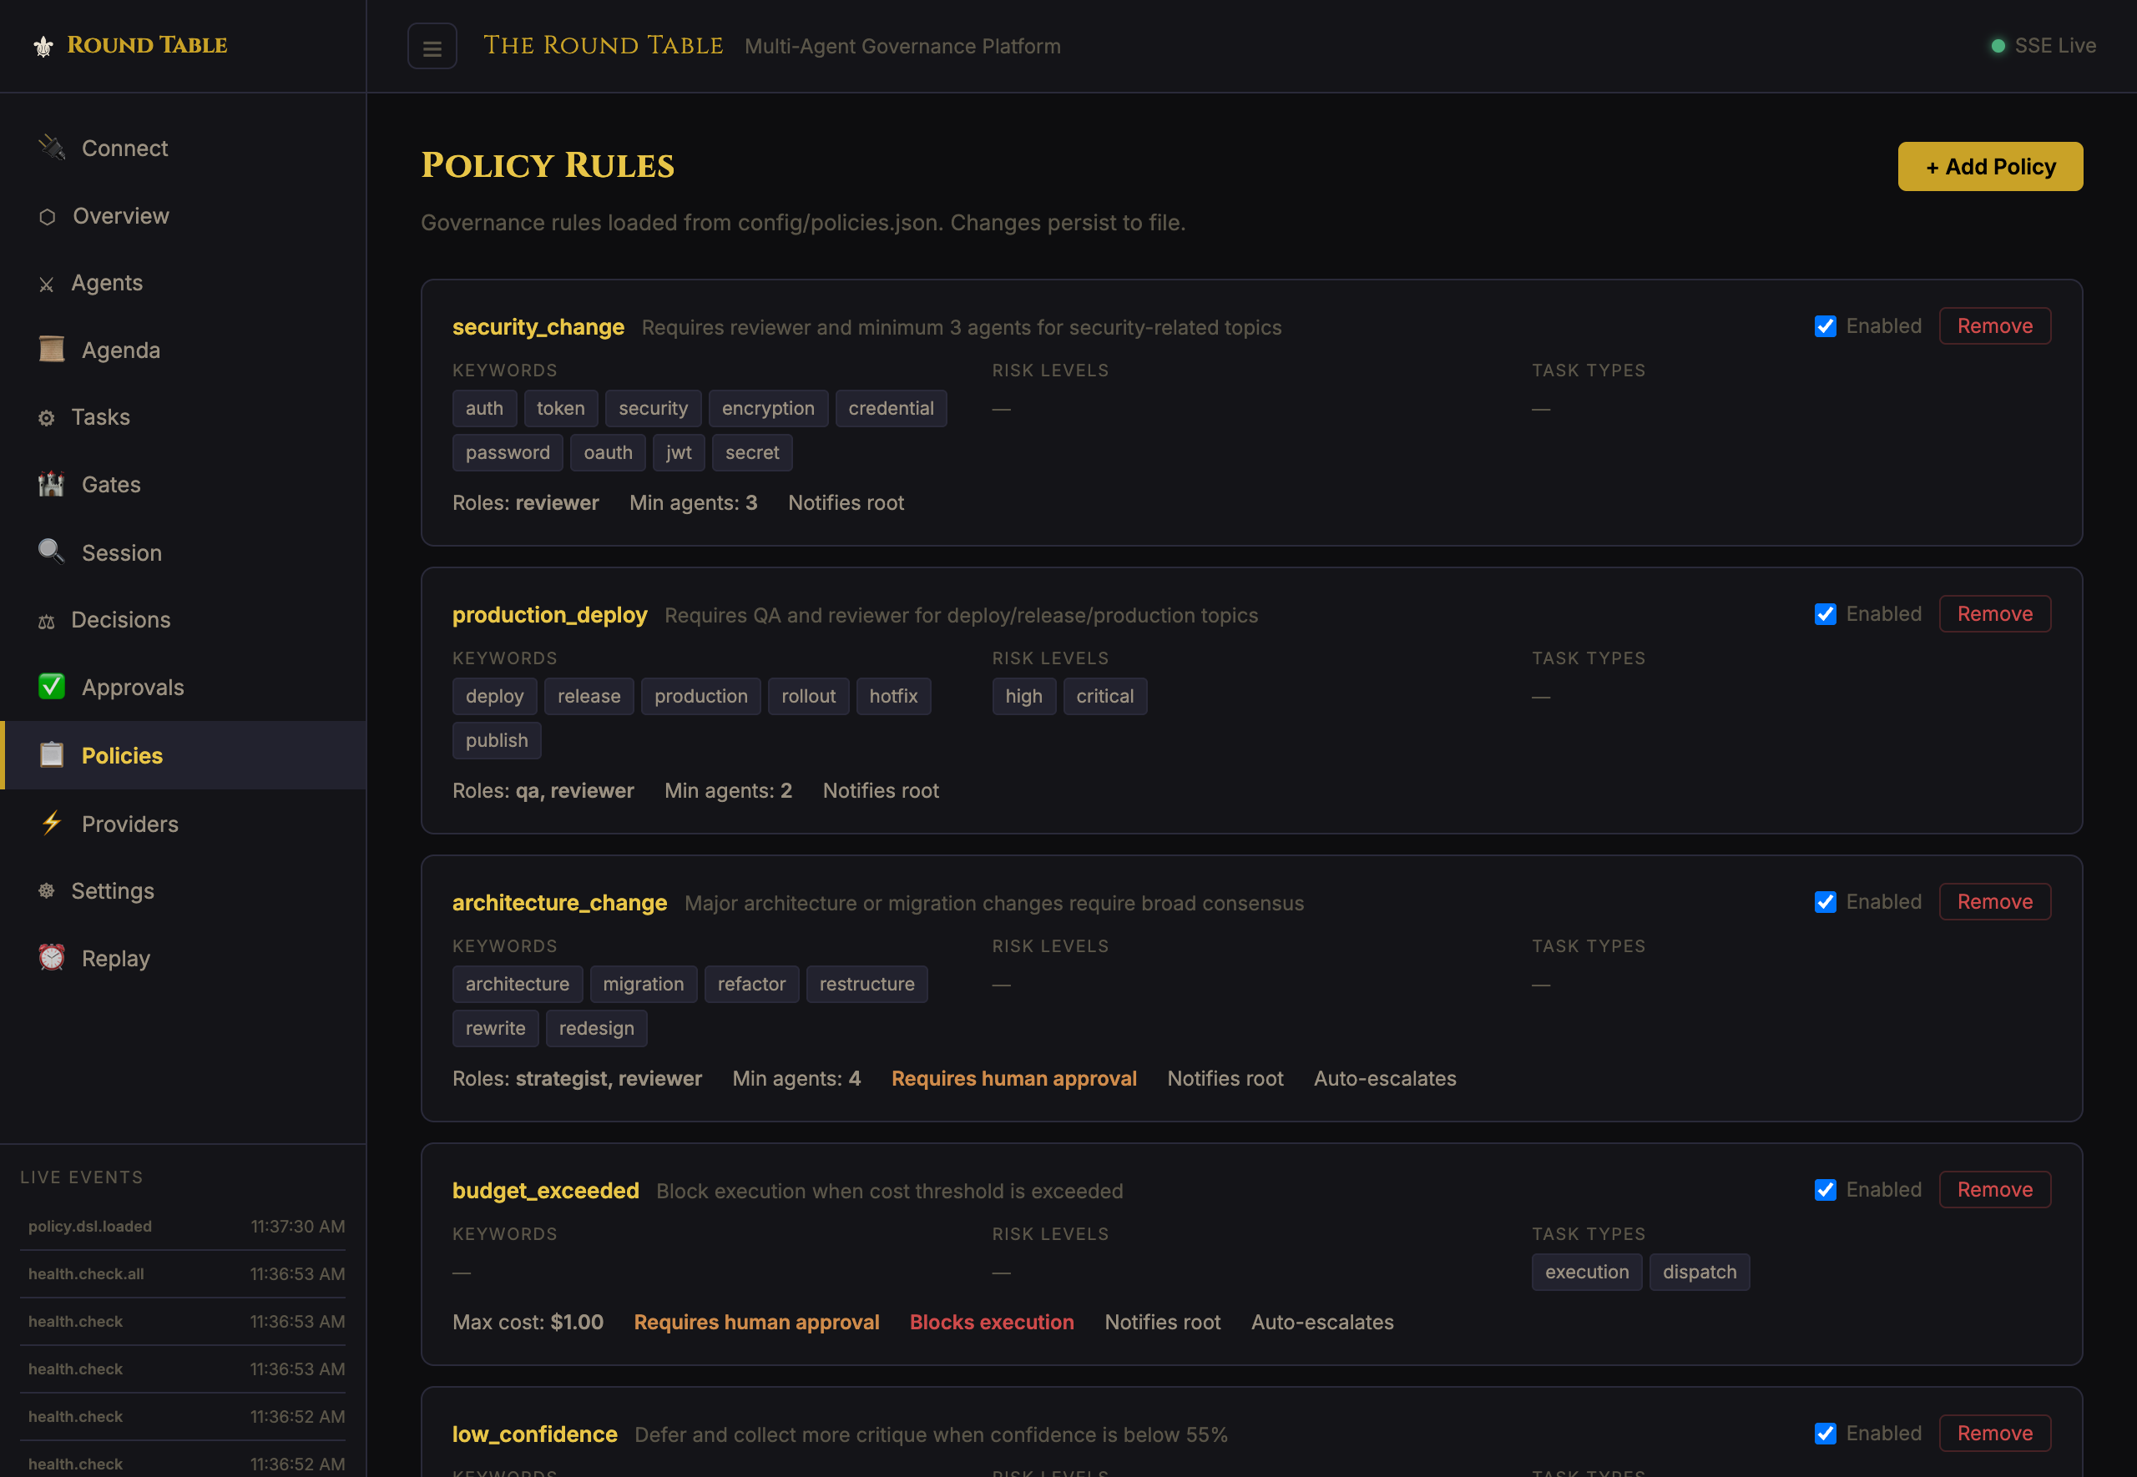This screenshot has height=1477, width=2137.
Task: Select the Policies nav item
Action: pyautogui.click(x=184, y=756)
